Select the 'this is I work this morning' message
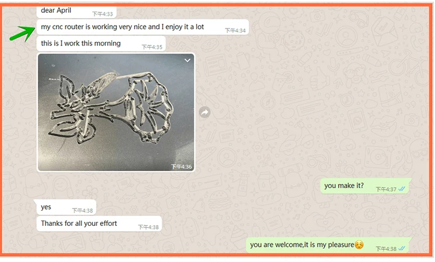The height and width of the screenshot is (262, 435). coord(101,44)
